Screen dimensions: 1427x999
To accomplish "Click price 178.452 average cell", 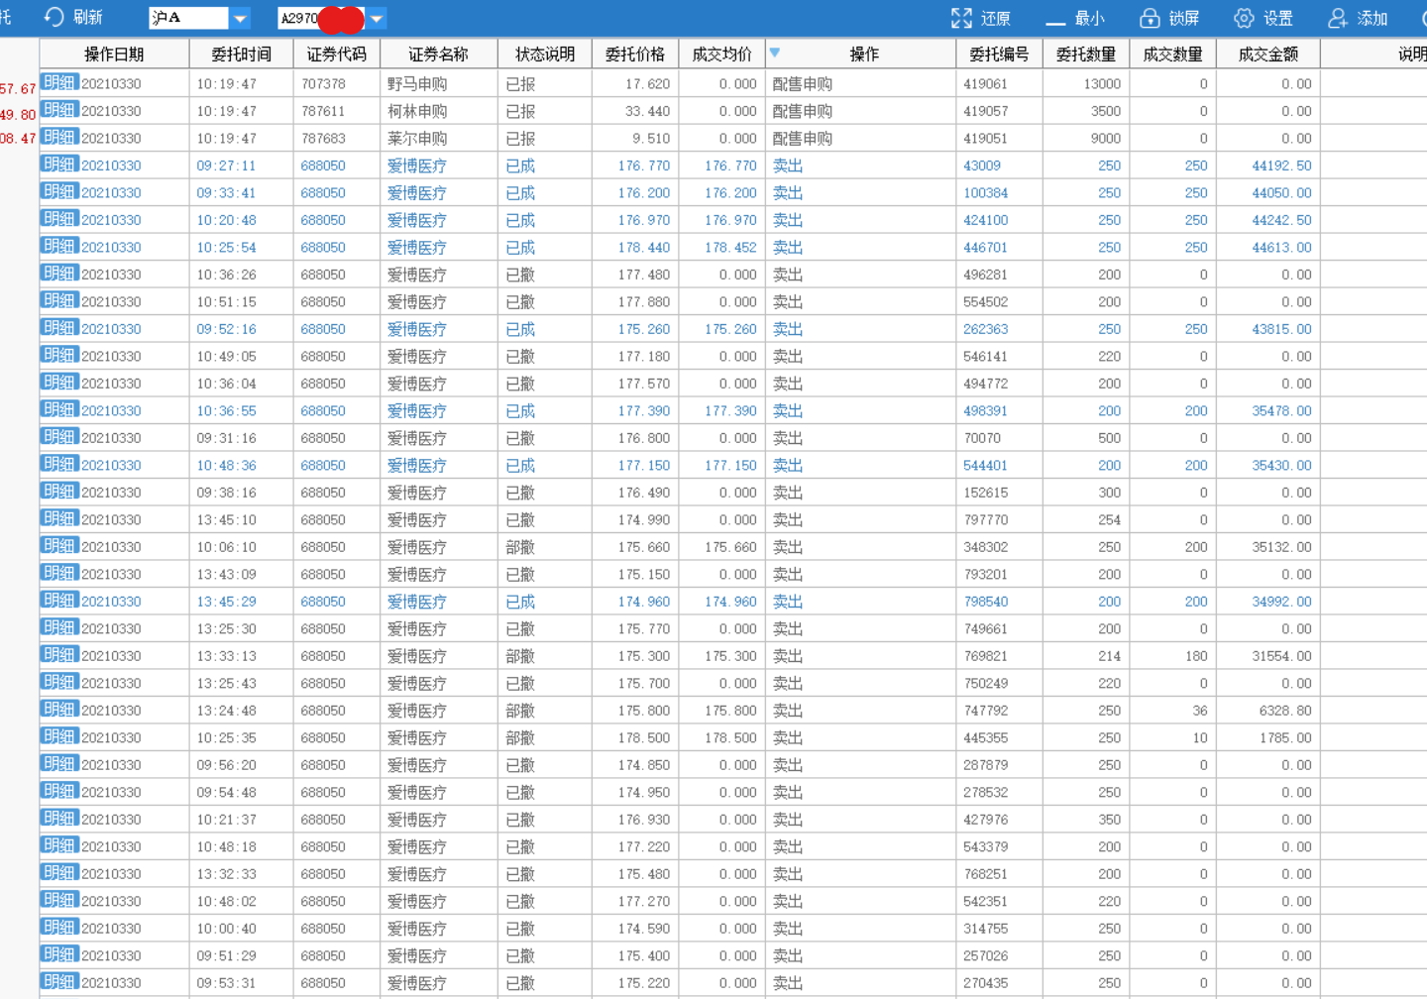I will click(x=721, y=248).
